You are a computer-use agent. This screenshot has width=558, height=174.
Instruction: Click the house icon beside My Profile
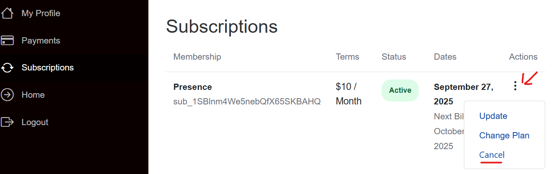click(7, 13)
